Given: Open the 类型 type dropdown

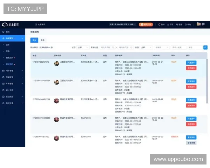Looking at the screenshot, I should point(146,48).
